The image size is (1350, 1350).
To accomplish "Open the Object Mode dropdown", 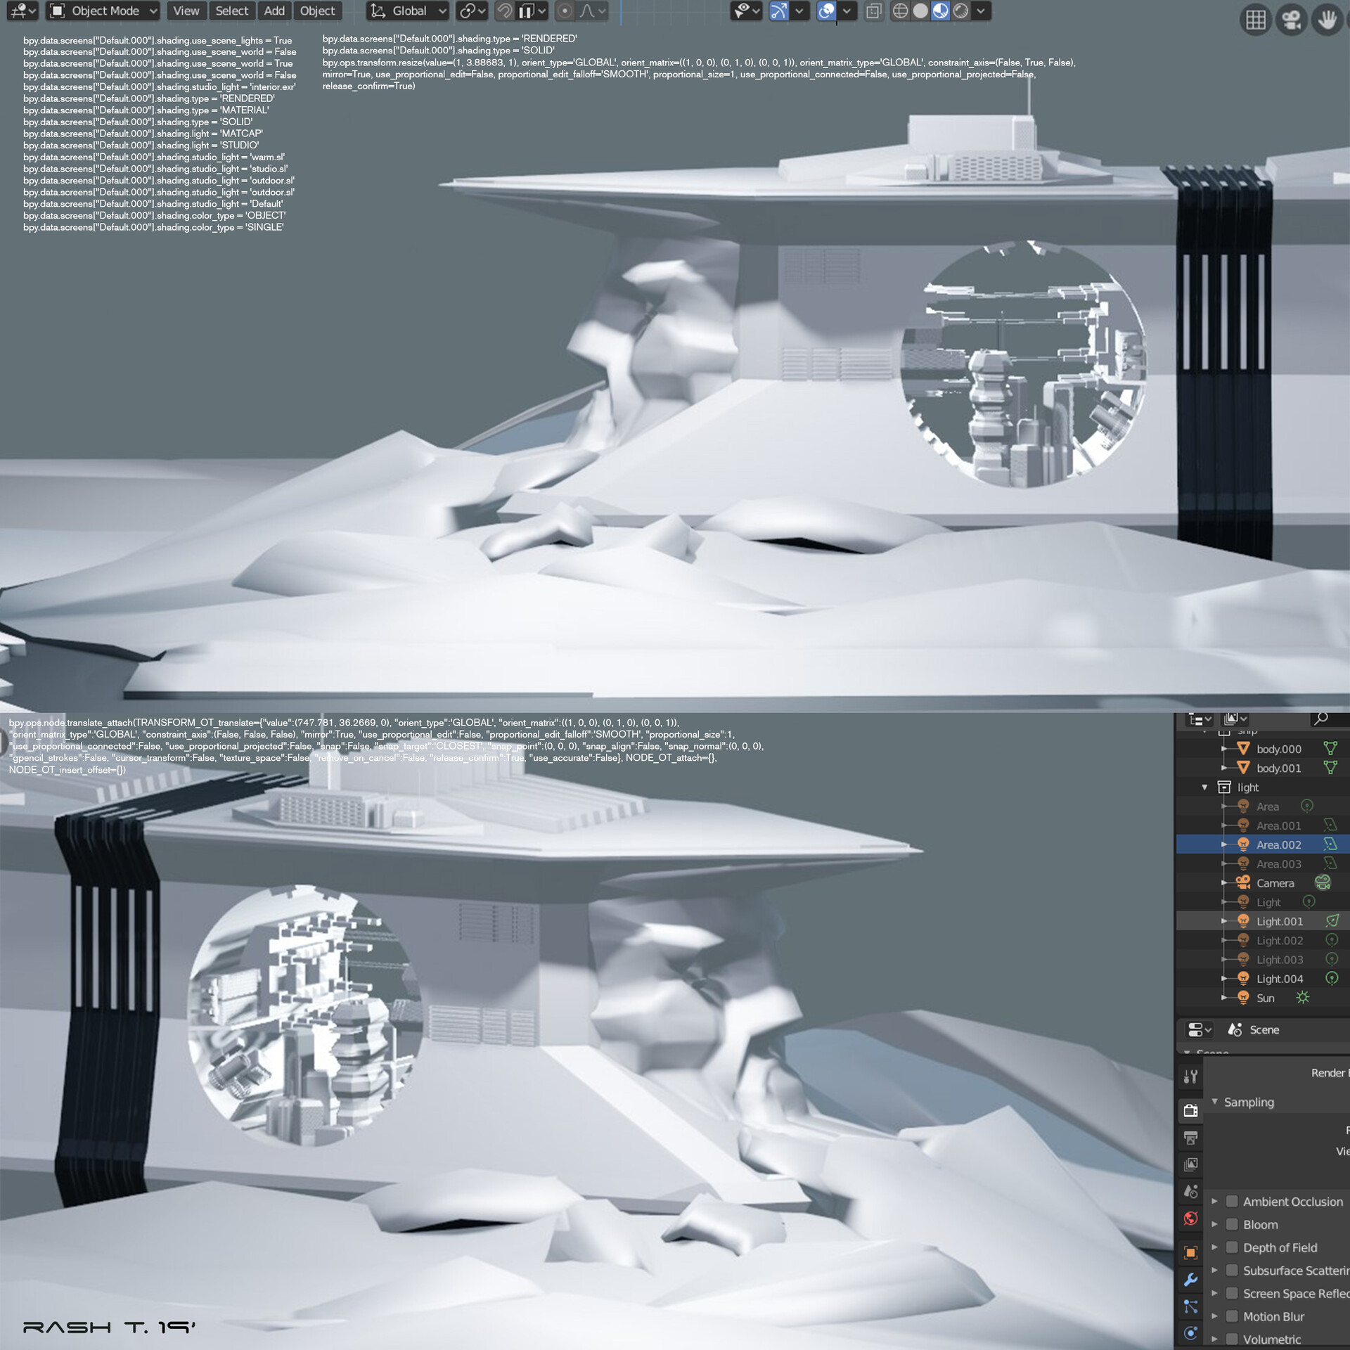I will [103, 11].
